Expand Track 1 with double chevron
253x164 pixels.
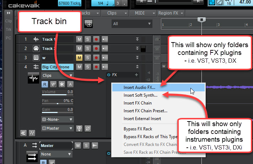(x=137, y=39)
